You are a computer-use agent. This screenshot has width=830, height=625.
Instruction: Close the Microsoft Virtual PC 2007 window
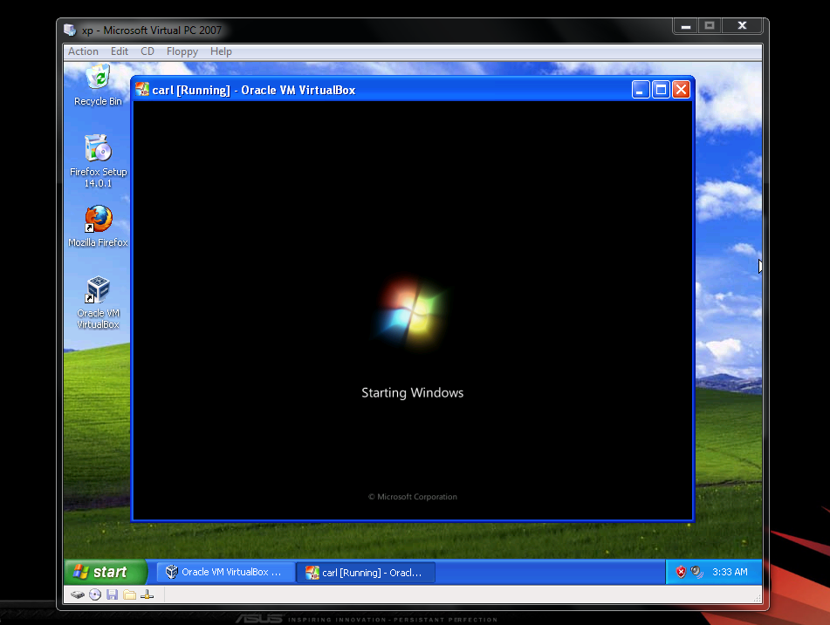coord(742,26)
